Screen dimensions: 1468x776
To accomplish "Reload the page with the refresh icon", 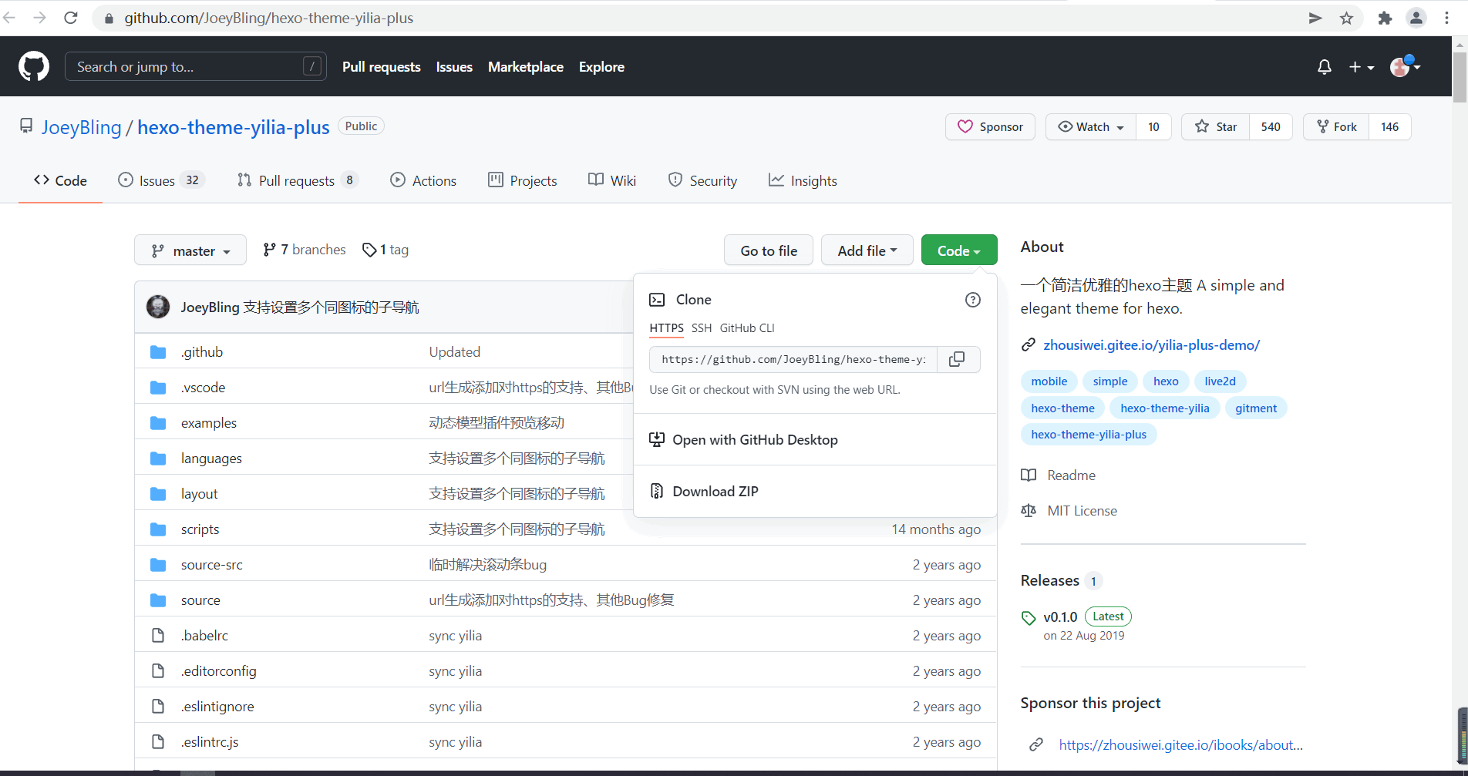I will [71, 18].
